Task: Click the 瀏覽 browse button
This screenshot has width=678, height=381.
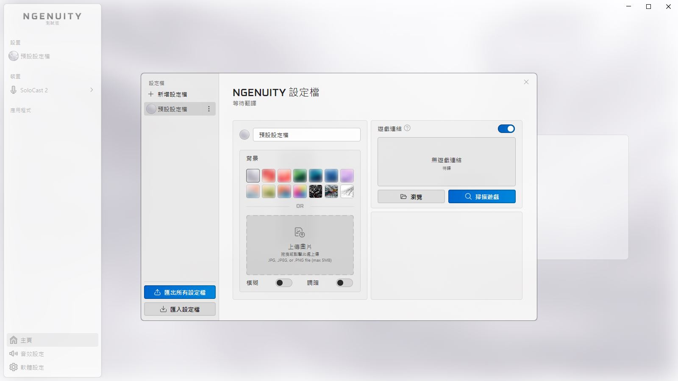Action: click(x=411, y=196)
